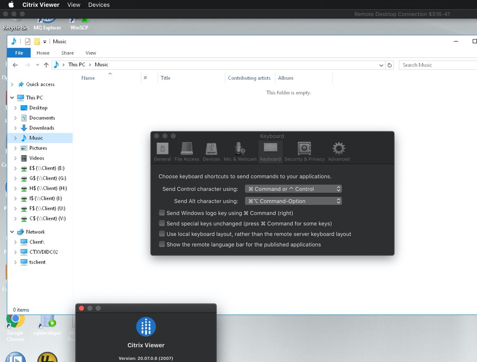
Task: Sort by Contributing artists column
Action: (249, 78)
